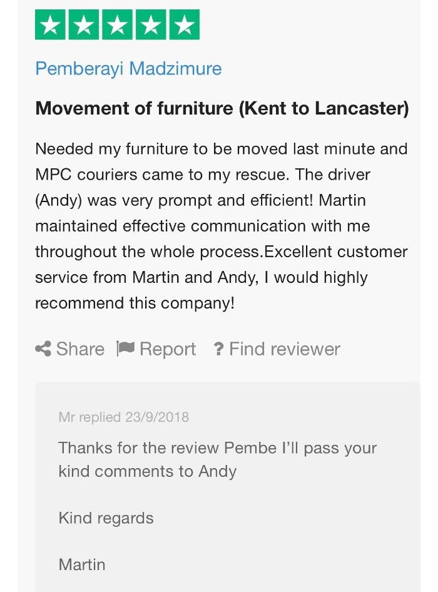Viewport: 438px width, 592px height.
Task: Open Pemberayi Madzimure's reviewer profile
Action: tap(128, 68)
